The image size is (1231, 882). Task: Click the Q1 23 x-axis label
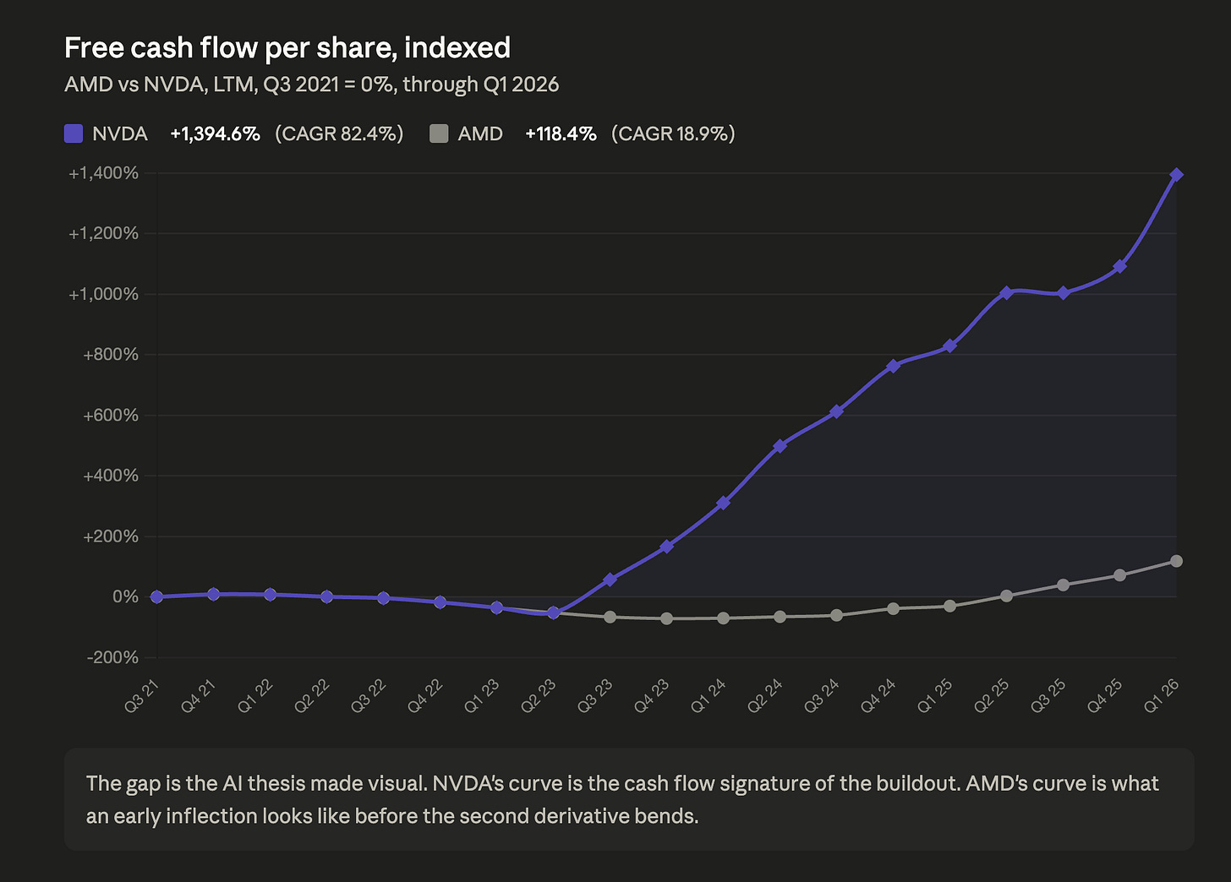coord(481,695)
